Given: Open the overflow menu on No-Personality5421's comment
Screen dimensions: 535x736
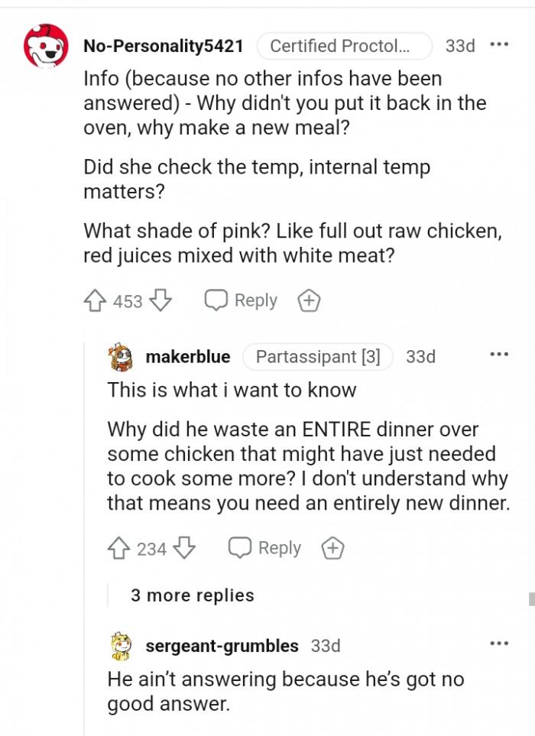Looking at the screenshot, I should pos(499,45).
